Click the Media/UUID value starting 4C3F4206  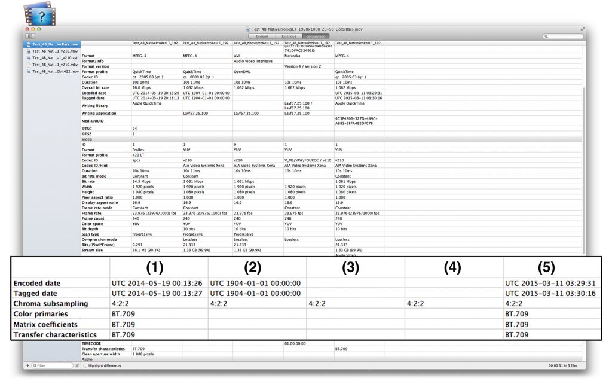356,121
